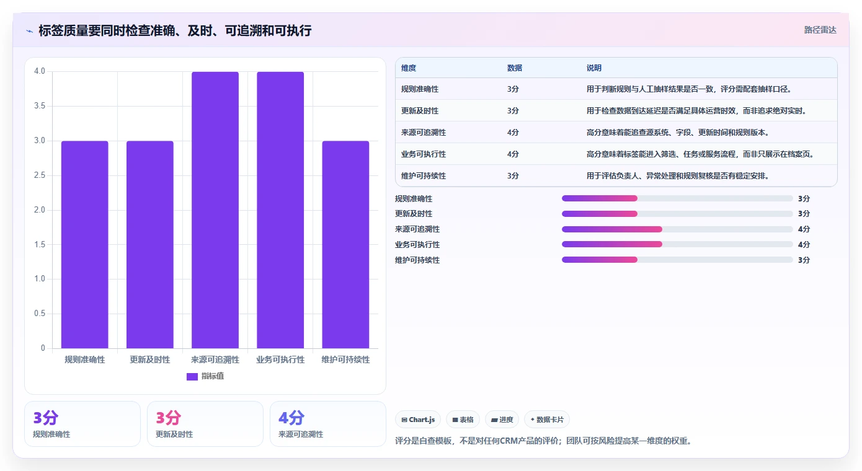This screenshot has width=862, height=471.
Task: Open the 3分 更新及时性 data card
Action: [x=205, y=424]
